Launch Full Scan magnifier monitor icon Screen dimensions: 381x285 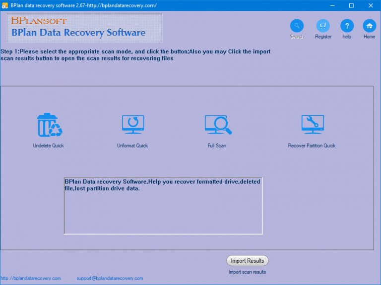218,125
